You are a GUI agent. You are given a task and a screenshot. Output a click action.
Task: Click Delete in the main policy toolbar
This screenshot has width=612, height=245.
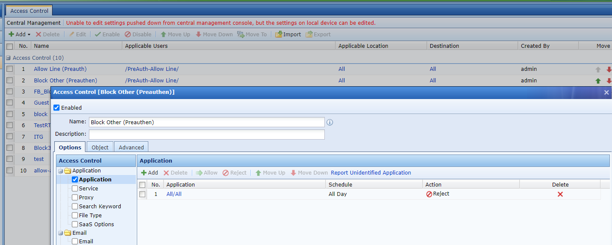tap(47, 35)
